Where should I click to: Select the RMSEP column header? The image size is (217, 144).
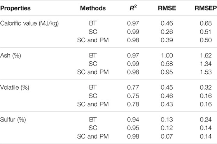(x=206, y=8)
